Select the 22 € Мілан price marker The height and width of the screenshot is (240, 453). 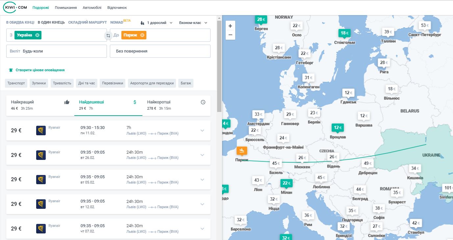tap(286, 183)
